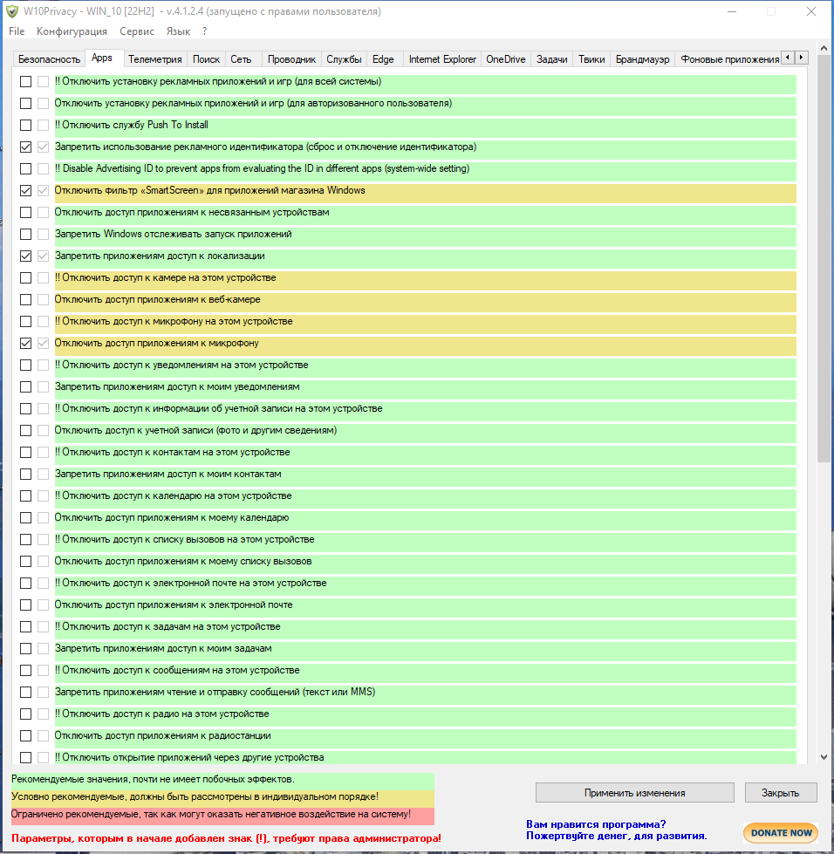Switch to the Телеметрия tab

pos(154,59)
